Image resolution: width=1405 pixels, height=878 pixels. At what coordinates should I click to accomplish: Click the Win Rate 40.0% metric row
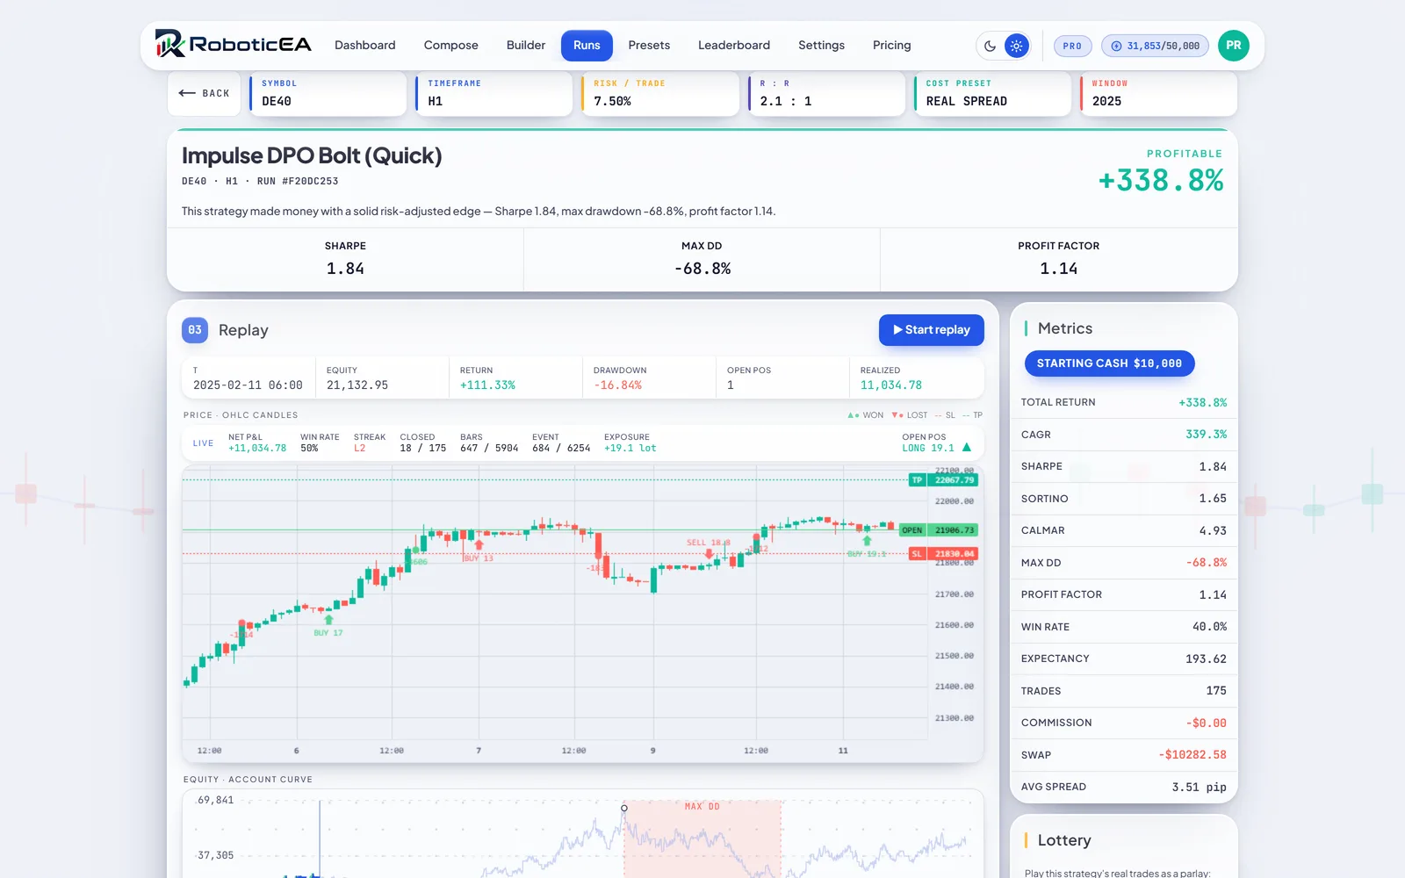click(x=1124, y=627)
